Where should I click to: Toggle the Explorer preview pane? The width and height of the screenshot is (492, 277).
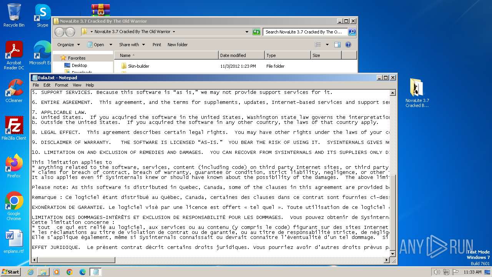click(x=337, y=45)
